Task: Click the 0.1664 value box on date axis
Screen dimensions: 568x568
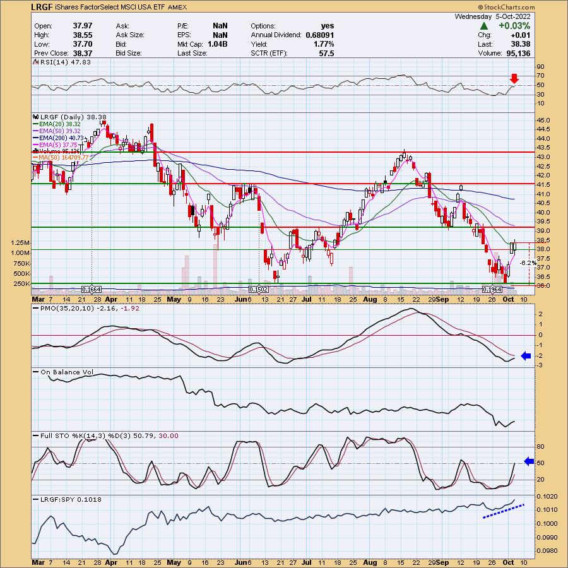Action: coord(92,290)
